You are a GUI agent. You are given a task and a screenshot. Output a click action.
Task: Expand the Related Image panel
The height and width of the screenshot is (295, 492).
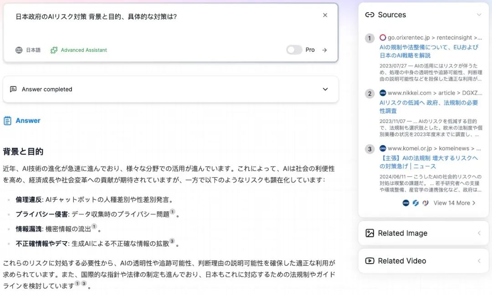click(x=479, y=233)
